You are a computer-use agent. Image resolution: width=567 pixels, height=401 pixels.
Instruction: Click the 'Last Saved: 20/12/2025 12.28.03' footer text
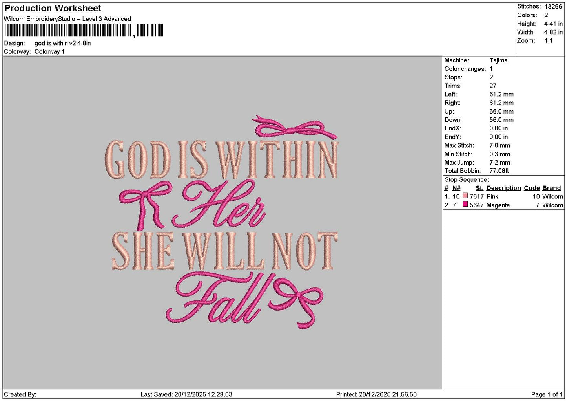[x=186, y=394]
